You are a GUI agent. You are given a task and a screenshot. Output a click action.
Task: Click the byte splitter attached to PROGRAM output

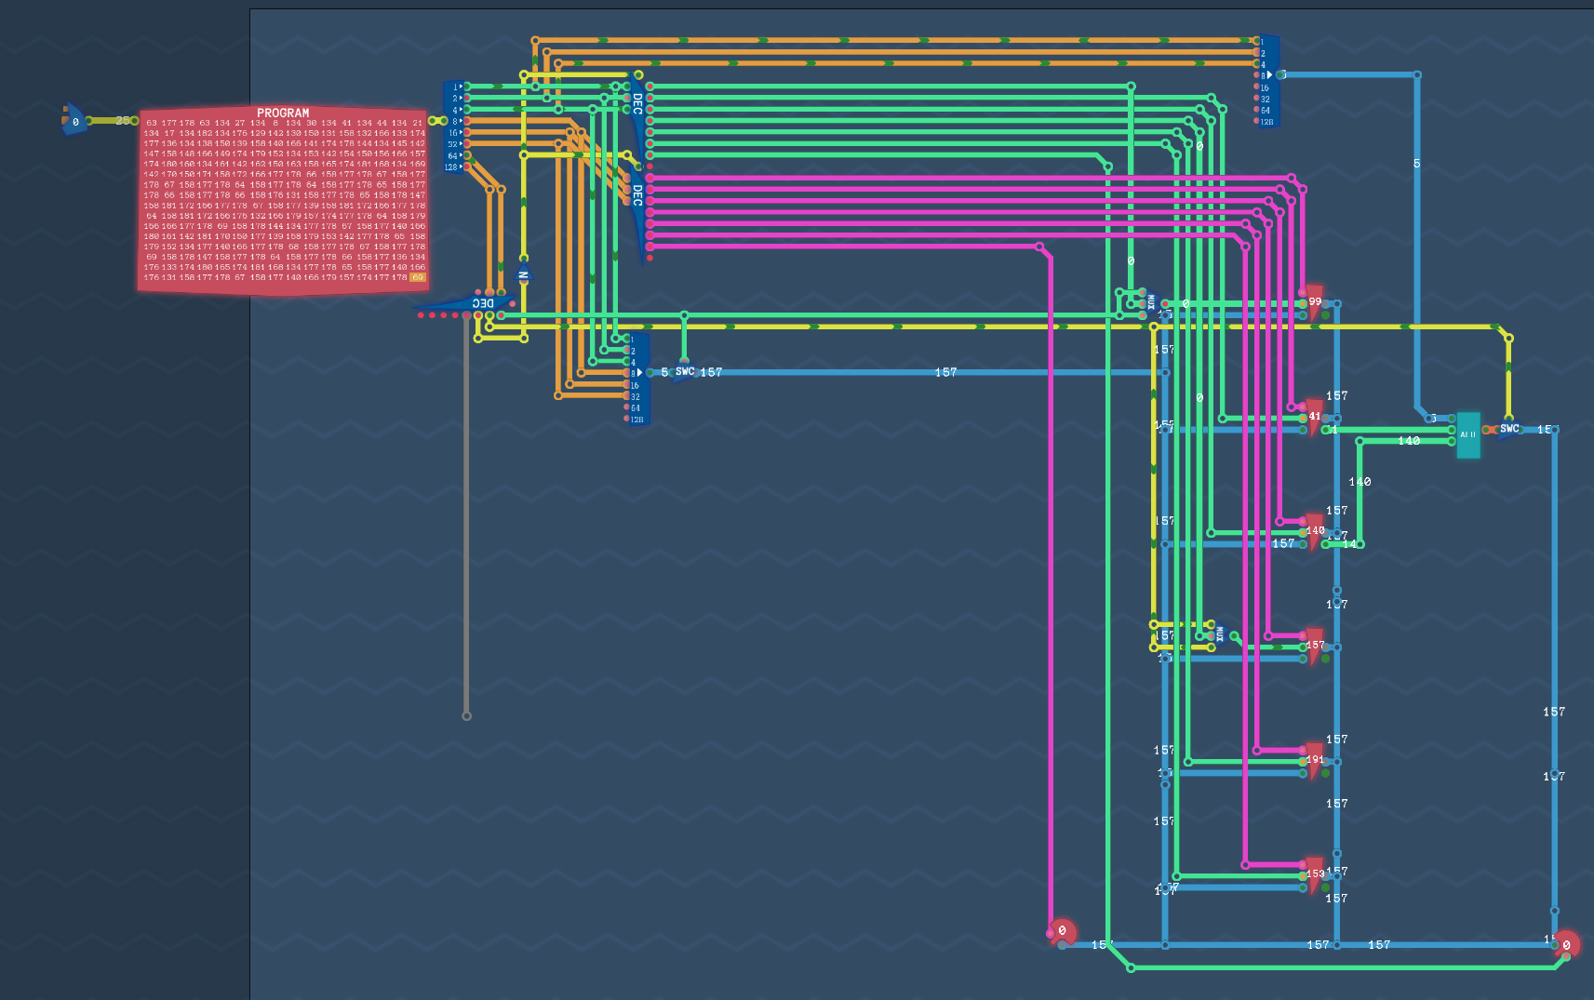click(453, 127)
